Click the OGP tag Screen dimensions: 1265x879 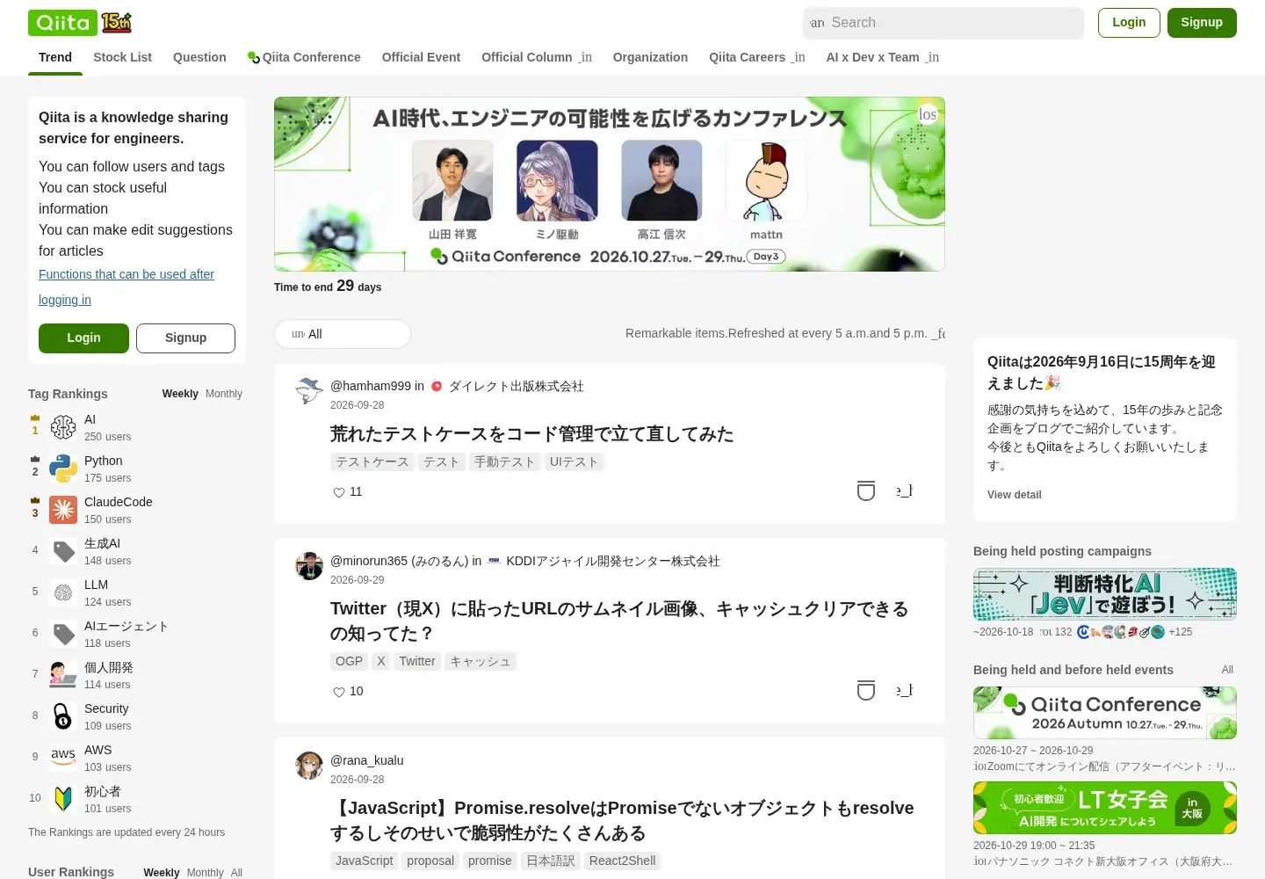pyautogui.click(x=349, y=662)
